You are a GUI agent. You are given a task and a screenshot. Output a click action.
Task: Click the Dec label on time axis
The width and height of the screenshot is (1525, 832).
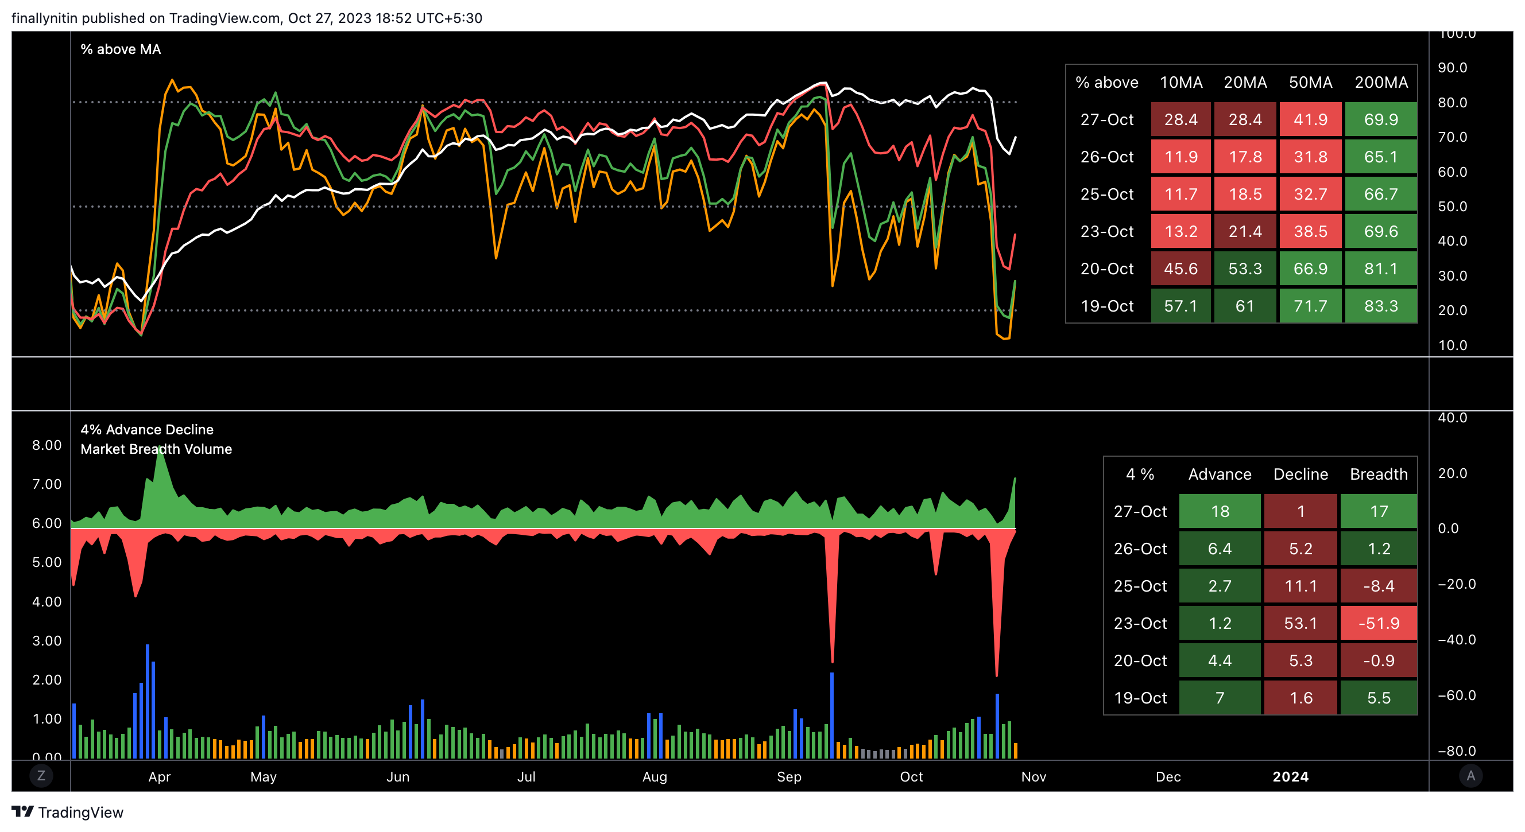pos(1168,777)
